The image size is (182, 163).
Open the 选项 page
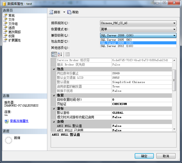click(11, 28)
